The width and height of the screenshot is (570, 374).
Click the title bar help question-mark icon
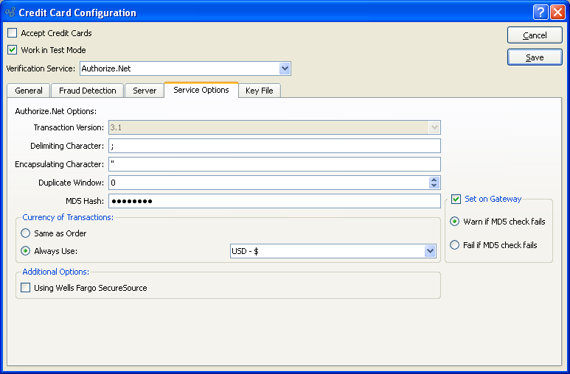(542, 12)
